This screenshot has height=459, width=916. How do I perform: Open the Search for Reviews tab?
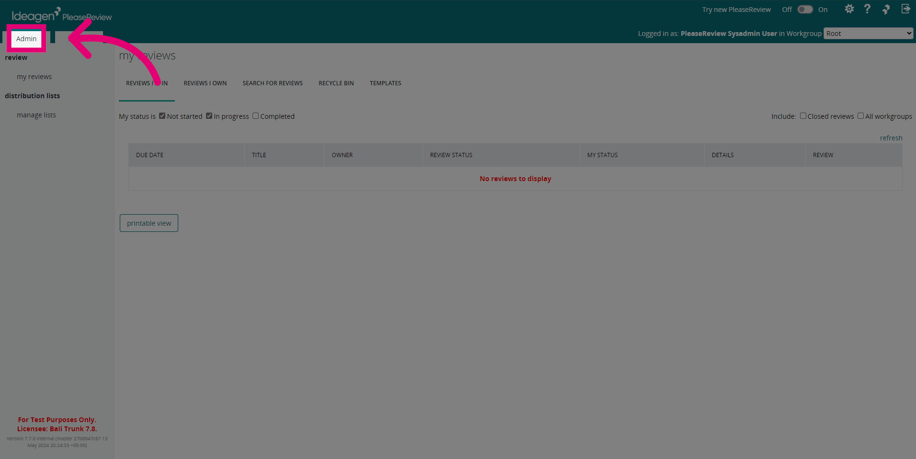(x=273, y=83)
